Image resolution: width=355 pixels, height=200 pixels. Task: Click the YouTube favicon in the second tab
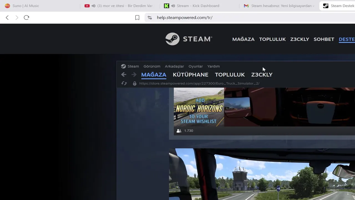coord(87,6)
